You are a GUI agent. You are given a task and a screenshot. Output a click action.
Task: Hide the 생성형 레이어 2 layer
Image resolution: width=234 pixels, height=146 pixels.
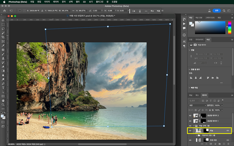coord(190,115)
